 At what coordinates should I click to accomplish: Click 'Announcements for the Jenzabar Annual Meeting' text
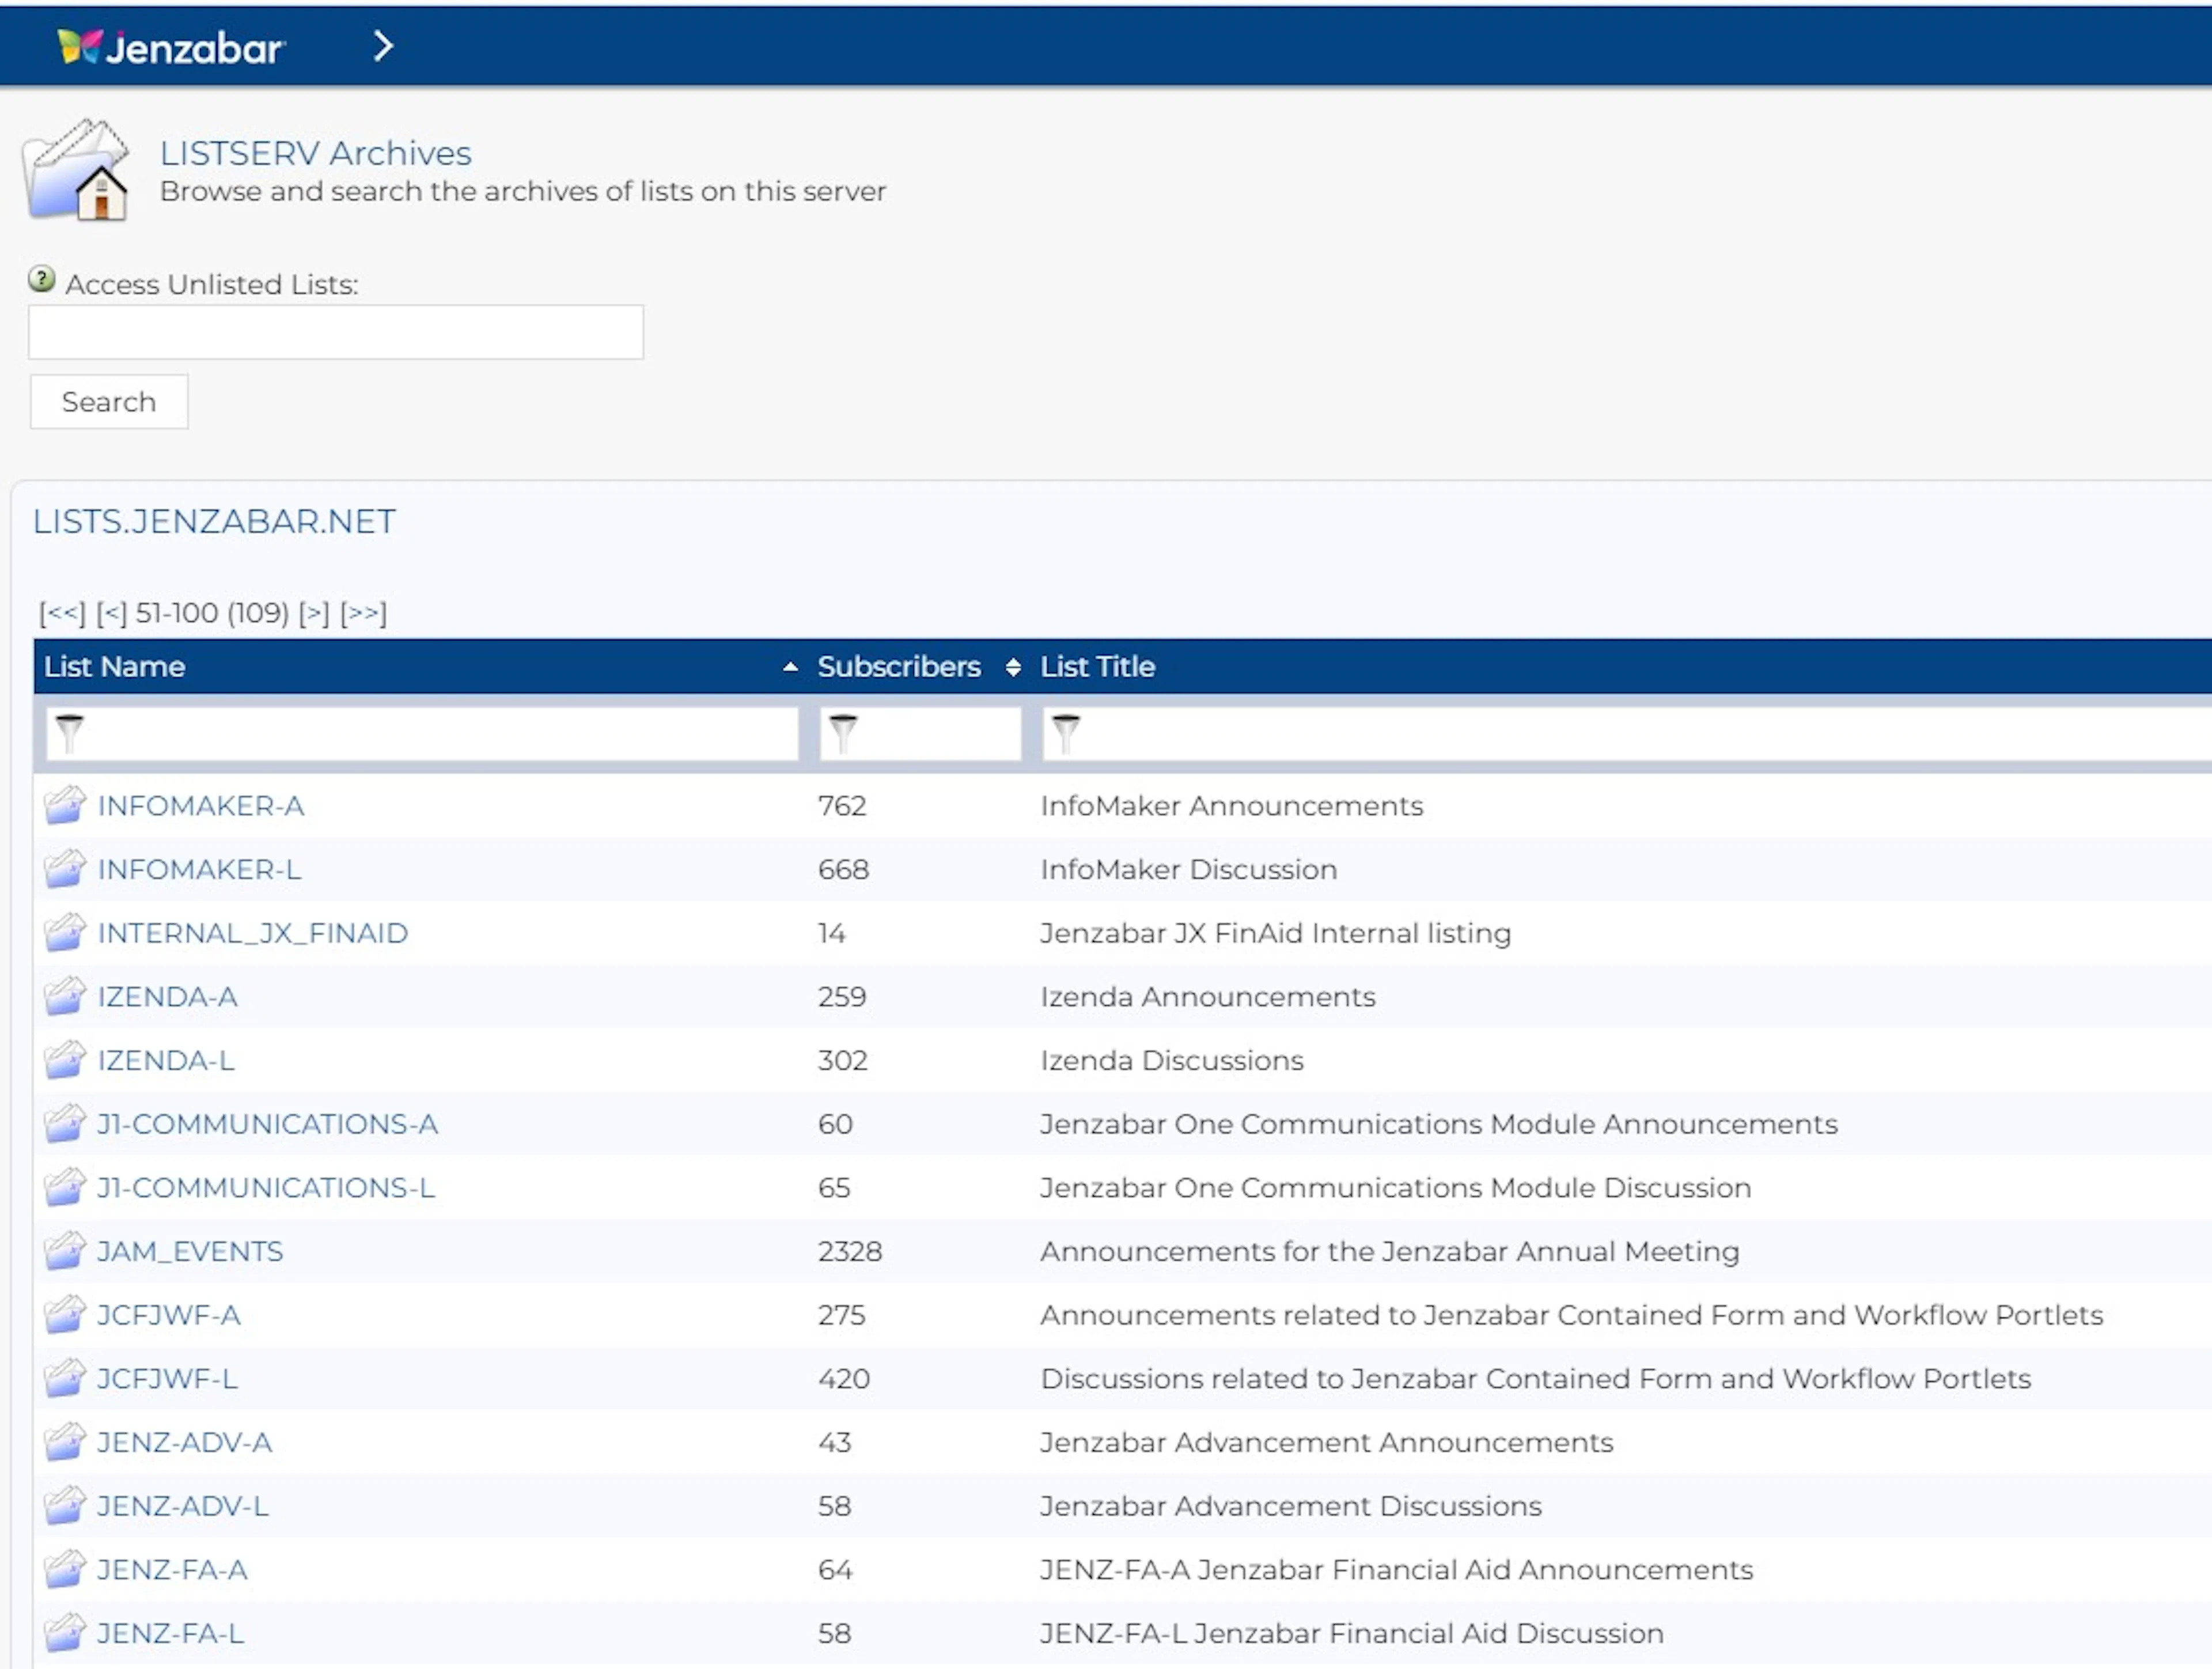pos(1390,1252)
